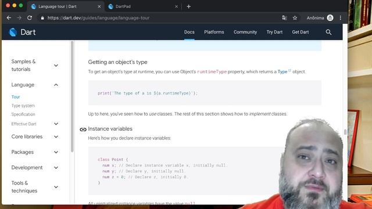The image size is (372, 209).
Task: Click the page scrollbar thumb
Action: (345, 132)
